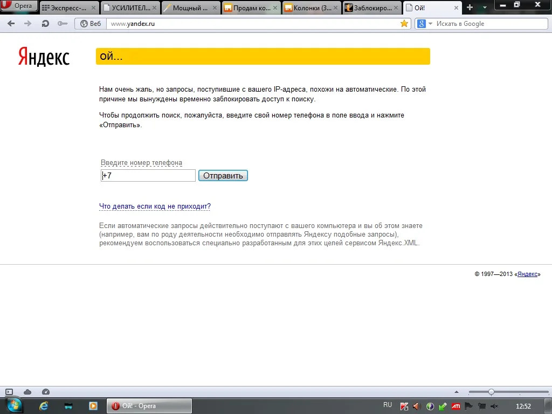
Task: Switch to the Мощный... tab
Action: (191, 8)
